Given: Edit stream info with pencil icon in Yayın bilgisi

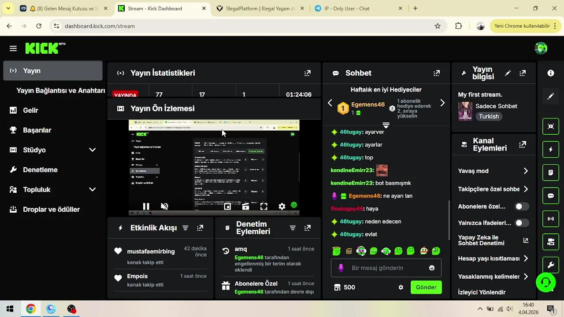Looking at the screenshot, I should (x=508, y=73).
